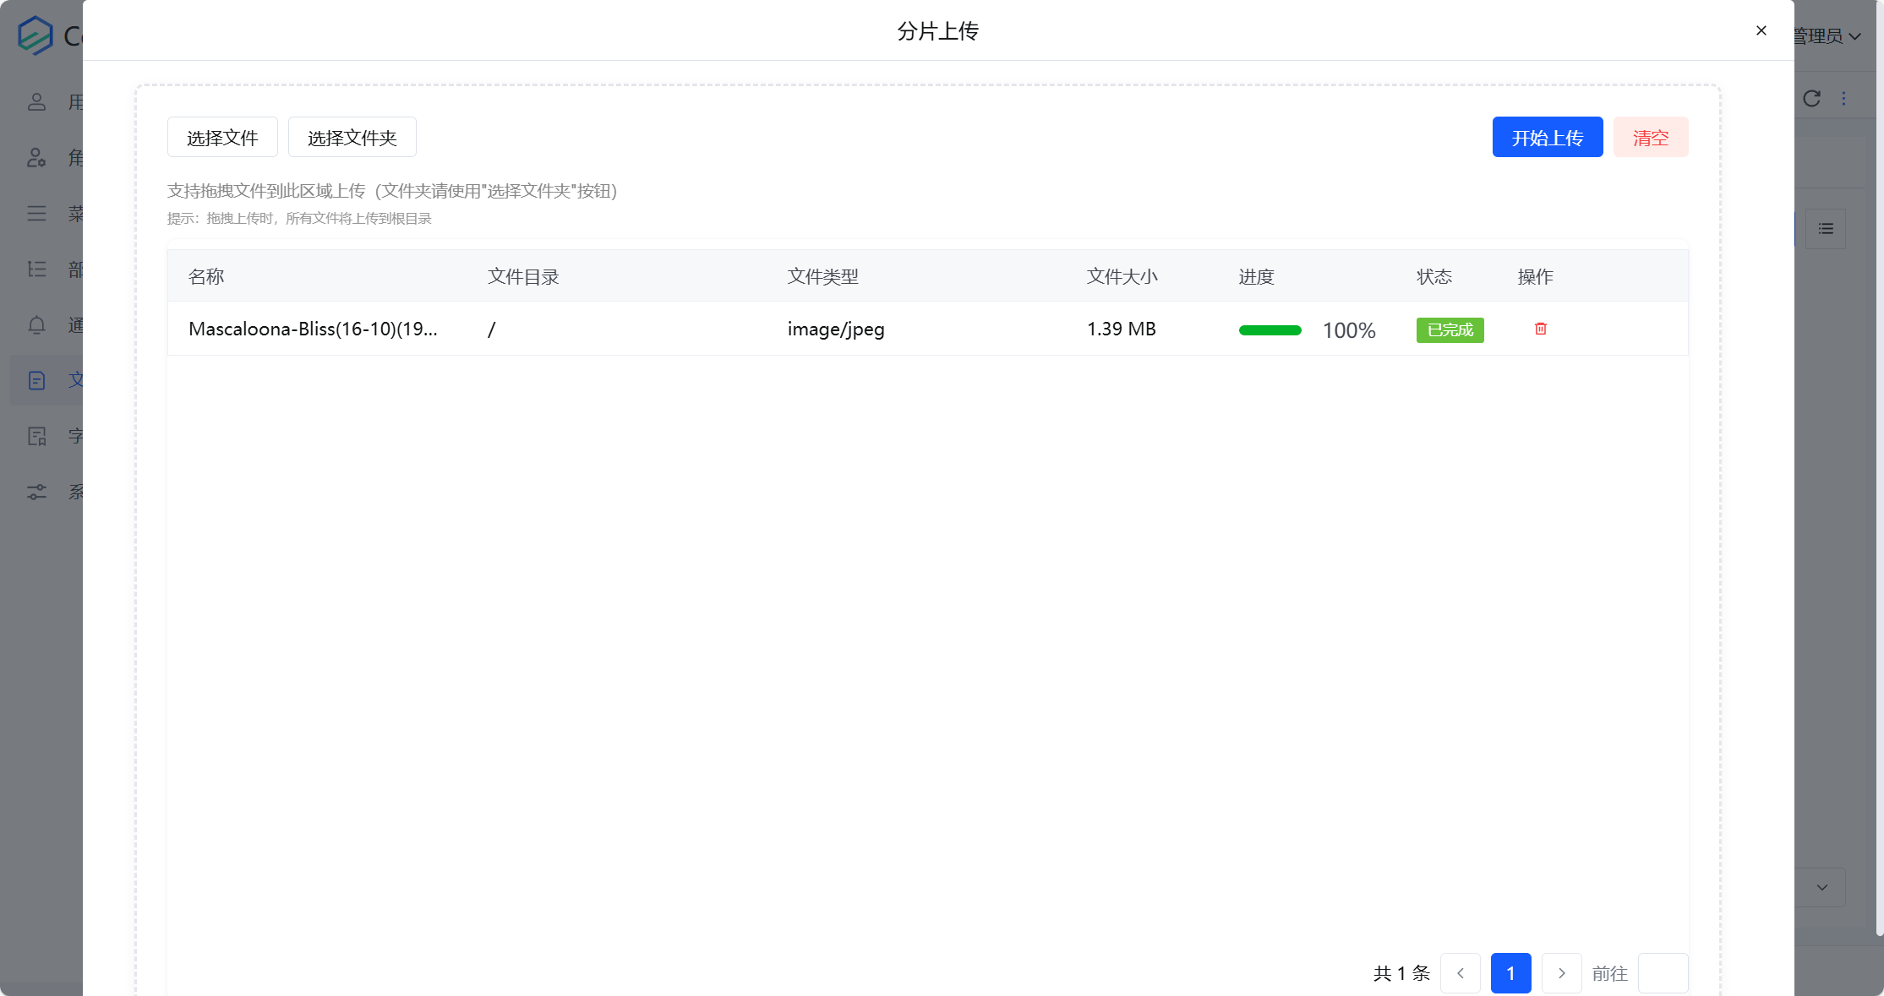Open the dropdown chevron at bottom right
This screenshot has height=996, width=1884.
click(x=1821, y=887)
